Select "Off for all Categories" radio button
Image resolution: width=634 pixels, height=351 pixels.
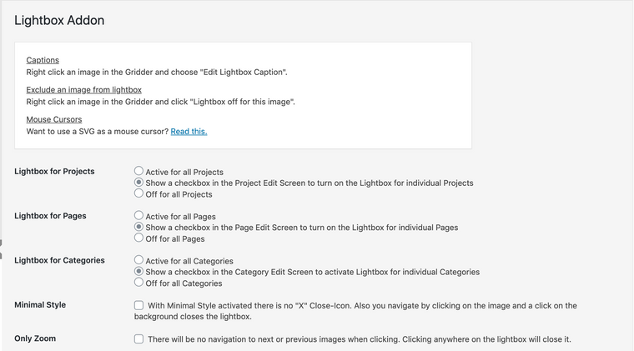click(139, 283)
